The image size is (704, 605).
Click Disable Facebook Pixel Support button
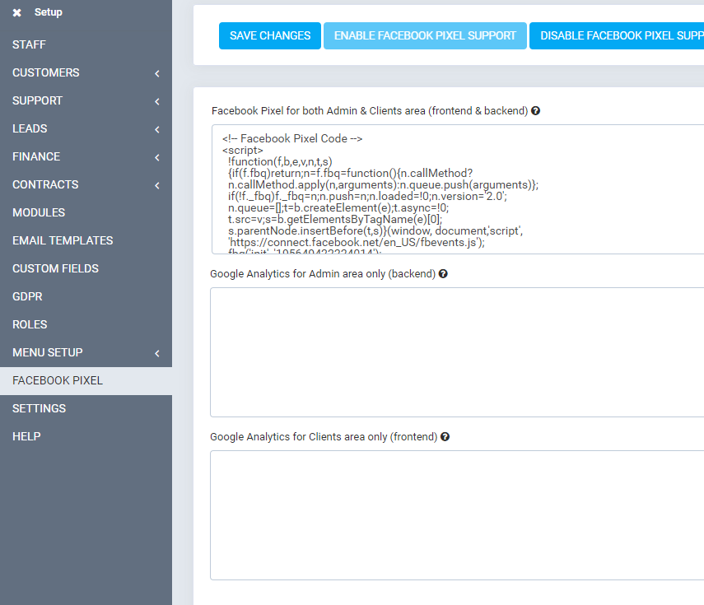(617, 35)
